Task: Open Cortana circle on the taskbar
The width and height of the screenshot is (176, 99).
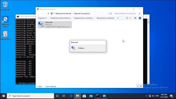Action: 57,96
